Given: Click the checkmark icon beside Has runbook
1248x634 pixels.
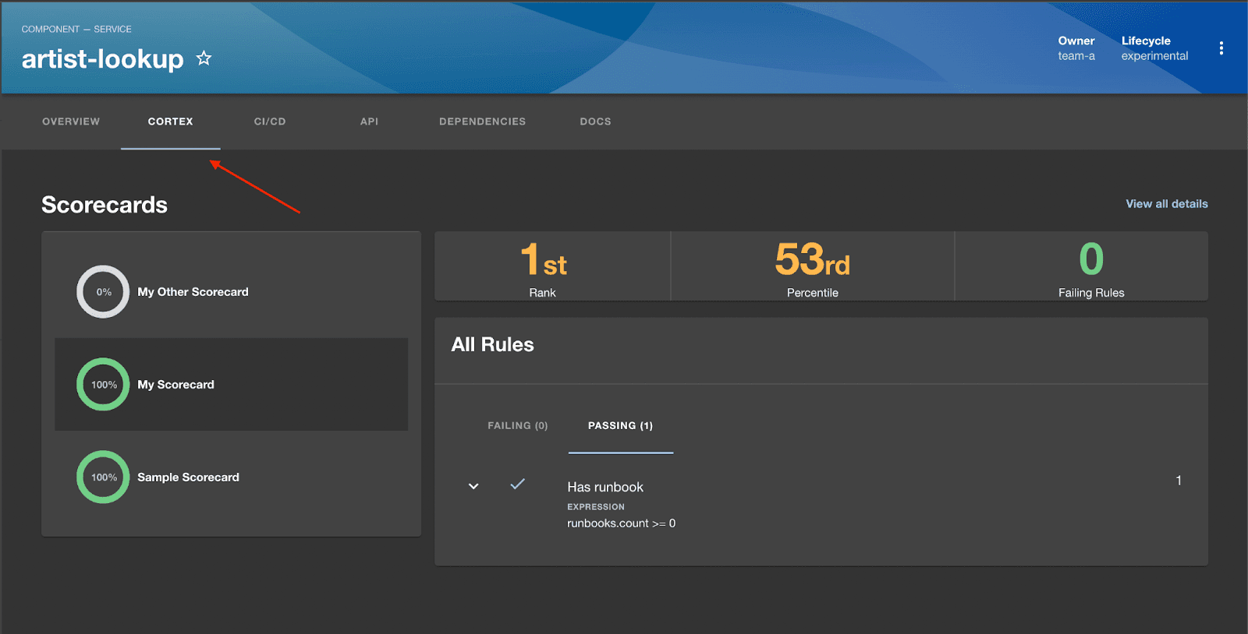Looking at the screenshot, I should pos(517,484).
